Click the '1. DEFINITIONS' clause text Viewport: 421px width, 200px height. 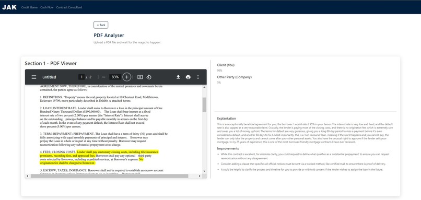[99, 99]
